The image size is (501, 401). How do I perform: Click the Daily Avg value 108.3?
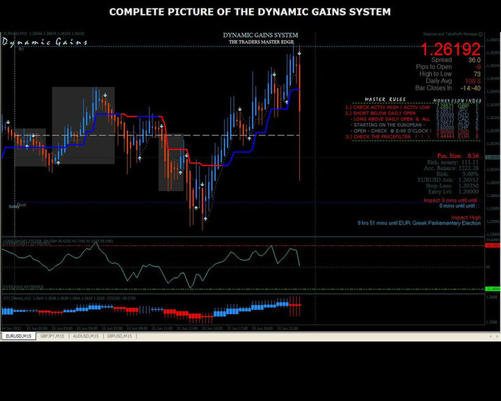coord(473,81)
